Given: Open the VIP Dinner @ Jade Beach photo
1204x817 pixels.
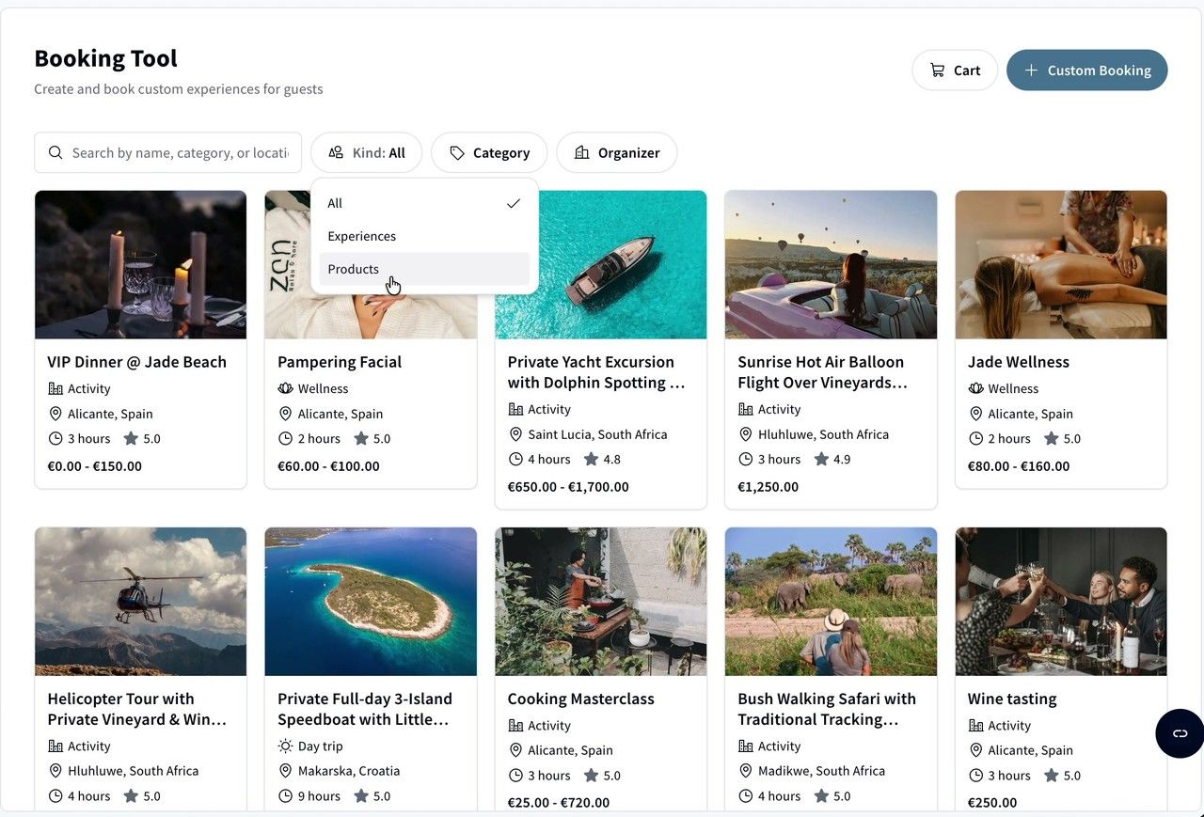Looking at the screenshot, I should click(x=141, y=265).
